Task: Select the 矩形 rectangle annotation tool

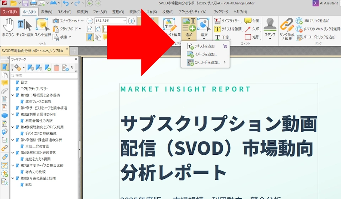Action: point(252,37)
